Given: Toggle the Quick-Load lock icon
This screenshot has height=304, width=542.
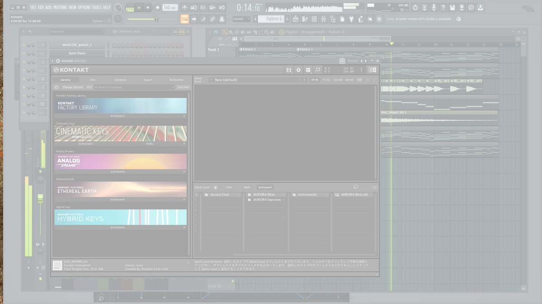Looking at the screenshot, I should pos(215,187).
